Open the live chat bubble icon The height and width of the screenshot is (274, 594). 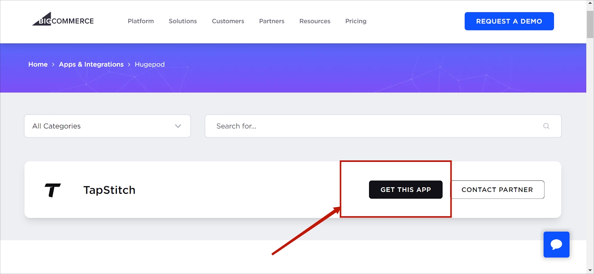(556, 244)
